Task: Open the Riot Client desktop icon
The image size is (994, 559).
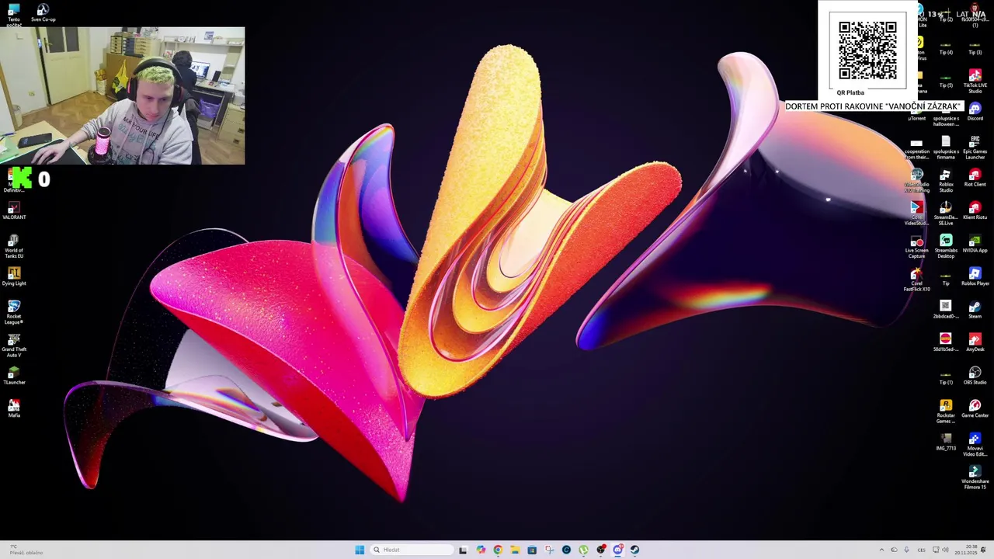Action: point(975,178)
